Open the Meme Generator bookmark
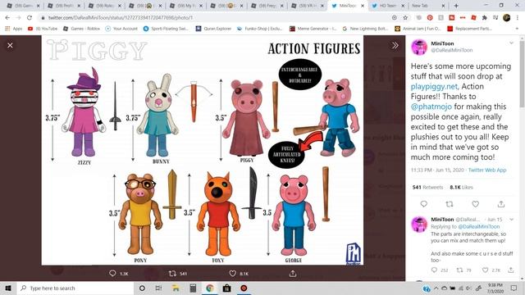Image resolution: width=525 pixels, height=295 pixels. [313, 29]
